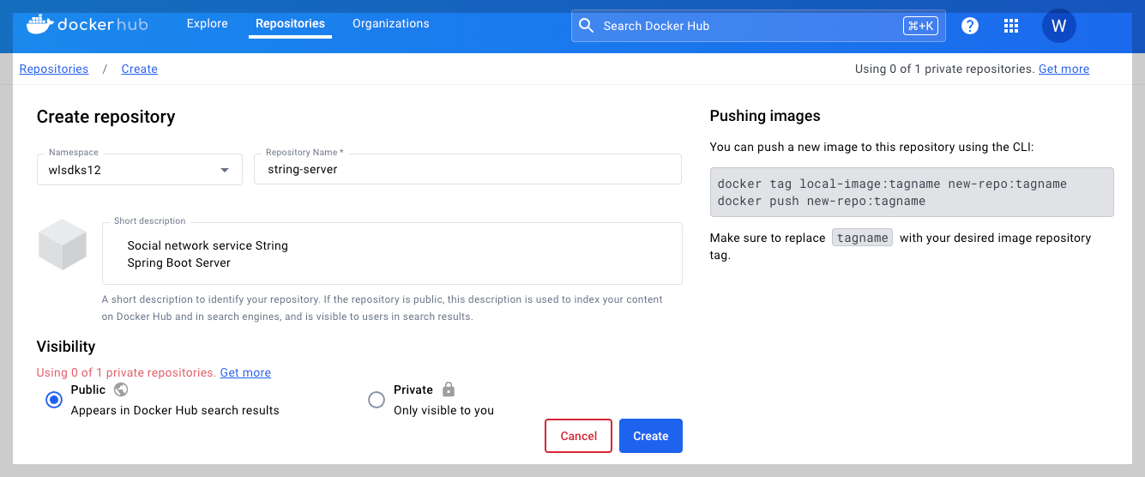Switch to the Repositories tab
1145x477 pixels.
(290, 23)
